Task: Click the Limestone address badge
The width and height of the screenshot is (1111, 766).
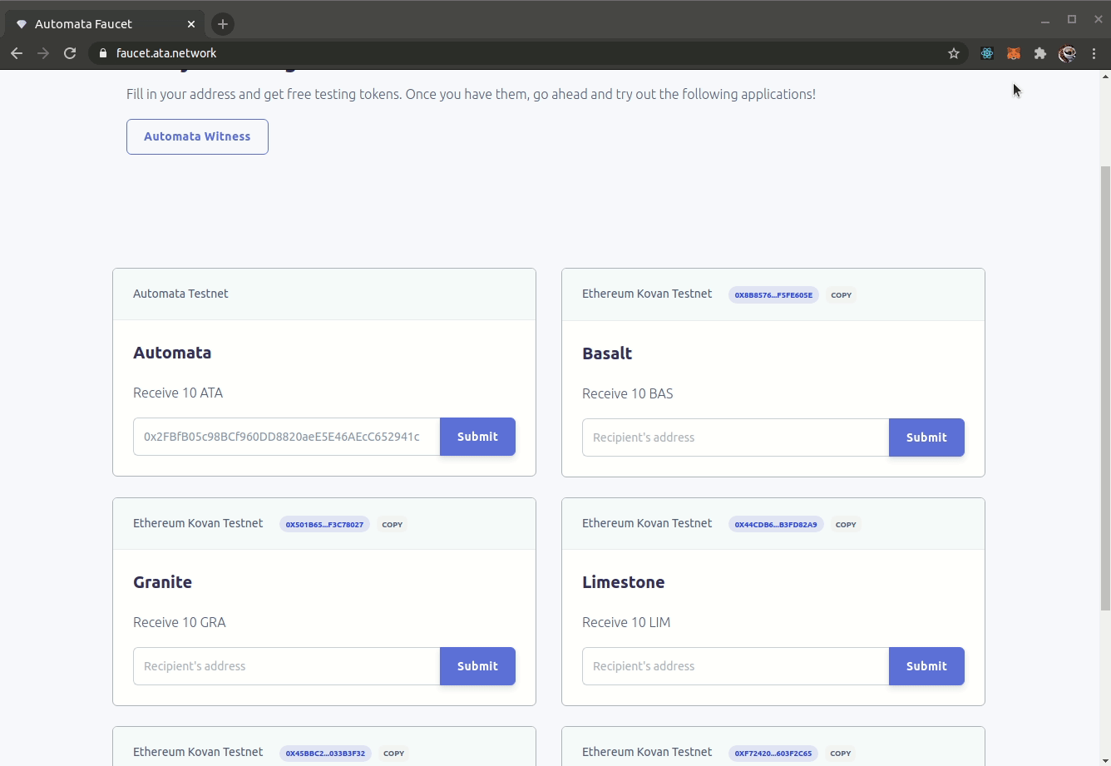Action: [x=775, y=525]
